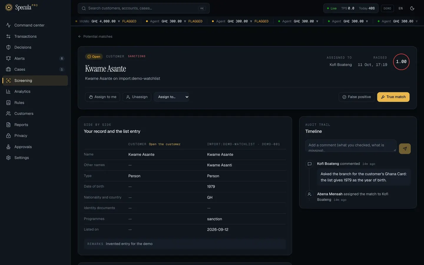Click the Reports document icon
The width and height of the screenshot is (424, 265).
[x=8, y=125]
